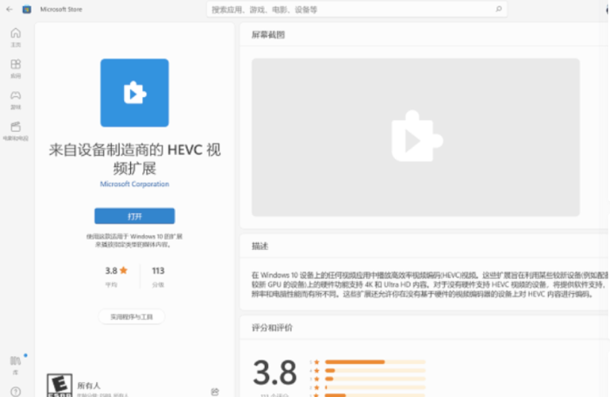Click the ESRB rating badge

point(59,386)
